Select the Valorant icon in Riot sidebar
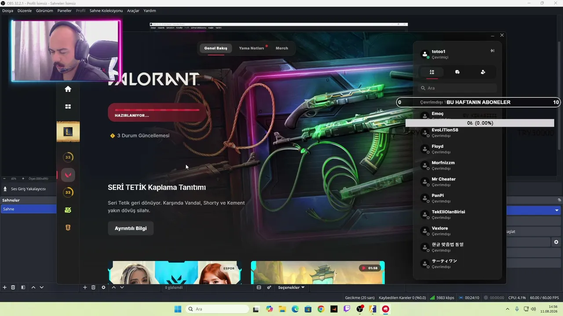Image resolution: width=563 pixels, height=316 pixels. point(68,175)
